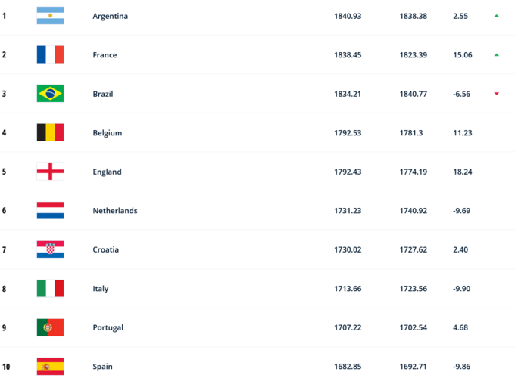515x378 pixels.
Task: Open the Belgium team link
Action: (107, 133)
